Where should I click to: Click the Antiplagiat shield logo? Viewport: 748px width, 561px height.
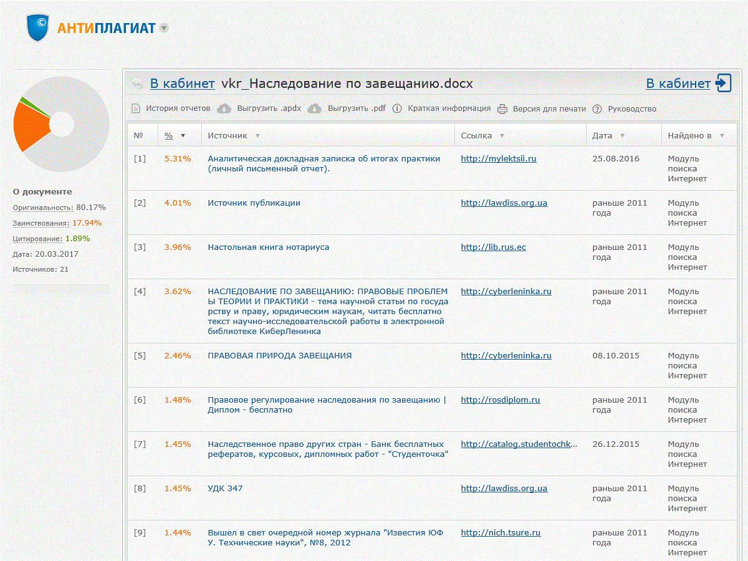pyautogui.click(x=38, y=27)
